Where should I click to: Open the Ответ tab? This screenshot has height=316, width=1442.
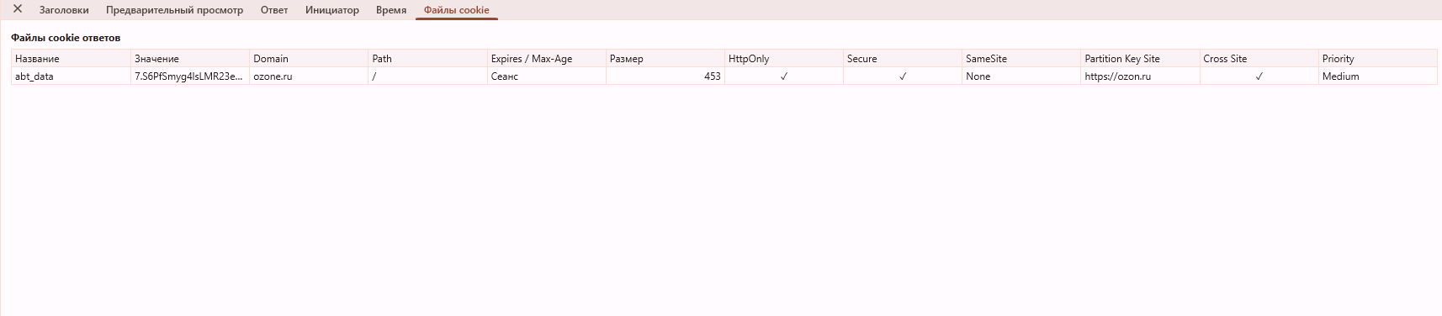[274, 10]
